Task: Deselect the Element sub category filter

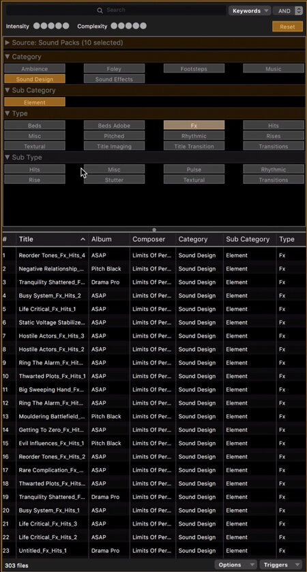Action: pyautogui.click(x=35, y=102)
